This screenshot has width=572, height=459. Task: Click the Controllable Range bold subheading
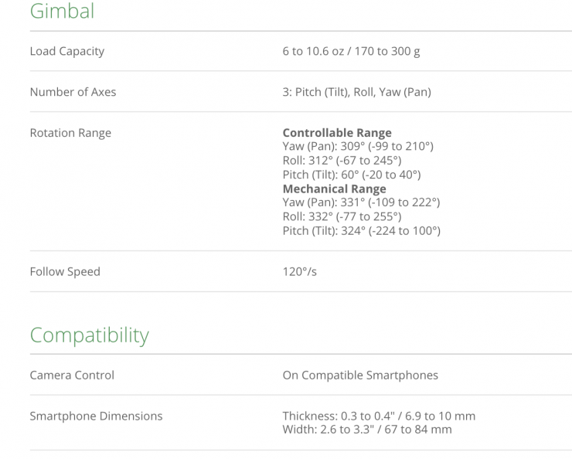tap(337, 133)
